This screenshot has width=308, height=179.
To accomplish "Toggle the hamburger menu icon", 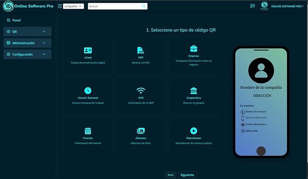I will [60, 6].
